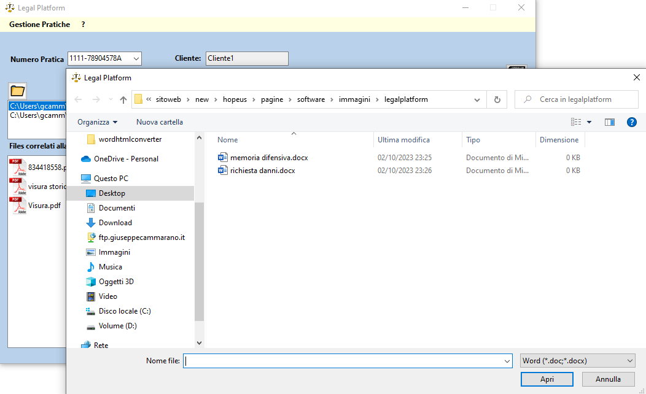The width and height of the screenshot is (646, 394).
Task: Open the Visura.pdf file icon
Action: [18, 206]
